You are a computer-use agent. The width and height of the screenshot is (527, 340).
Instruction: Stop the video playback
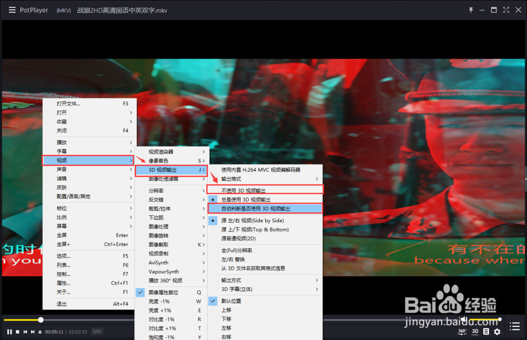coord(17,332)
